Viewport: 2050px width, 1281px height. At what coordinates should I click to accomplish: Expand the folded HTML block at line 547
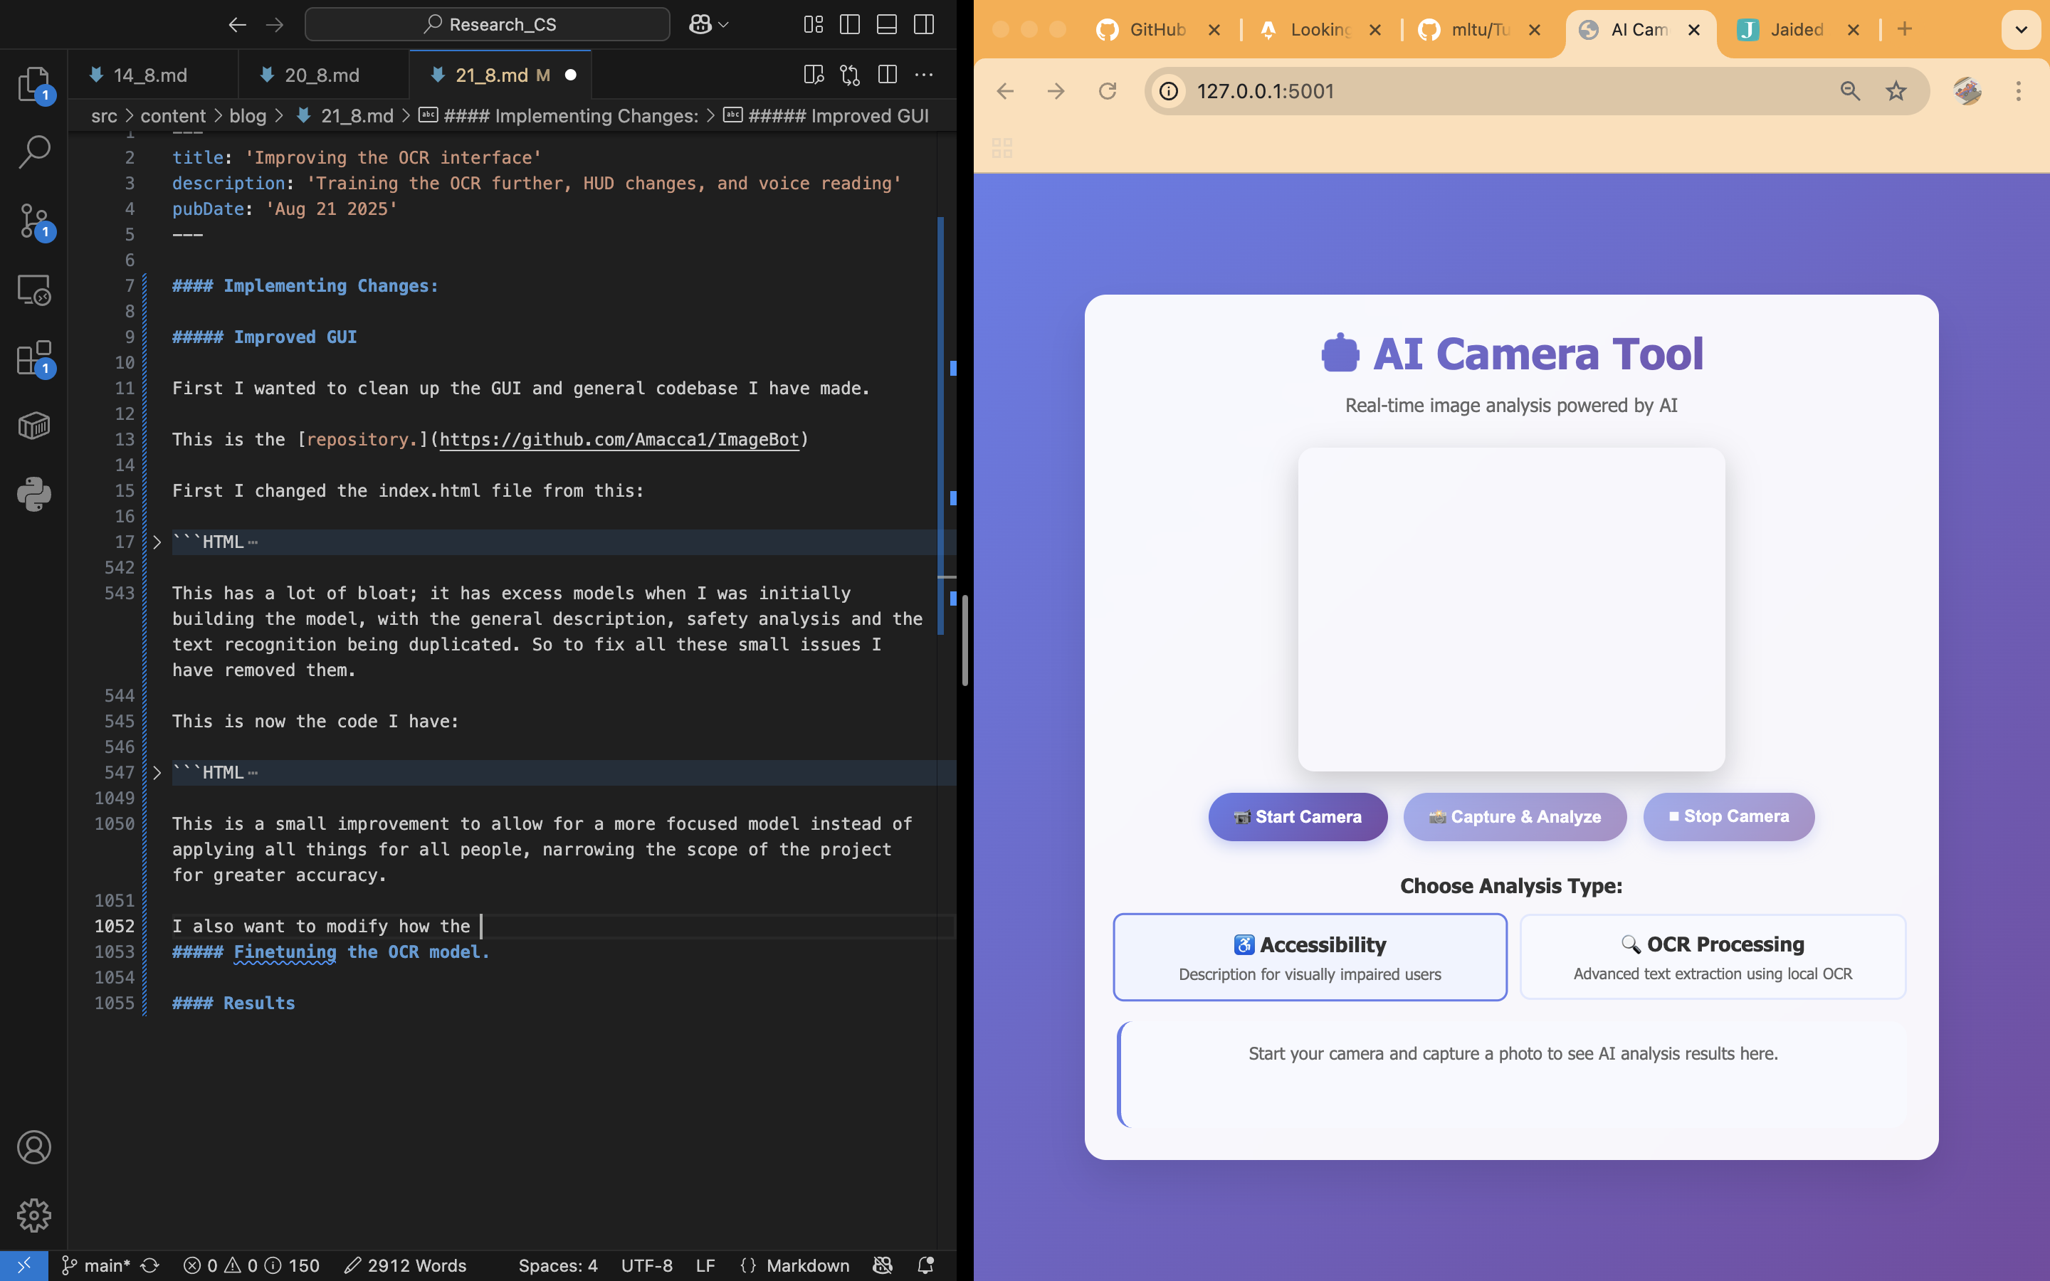(x=157, y=773)
